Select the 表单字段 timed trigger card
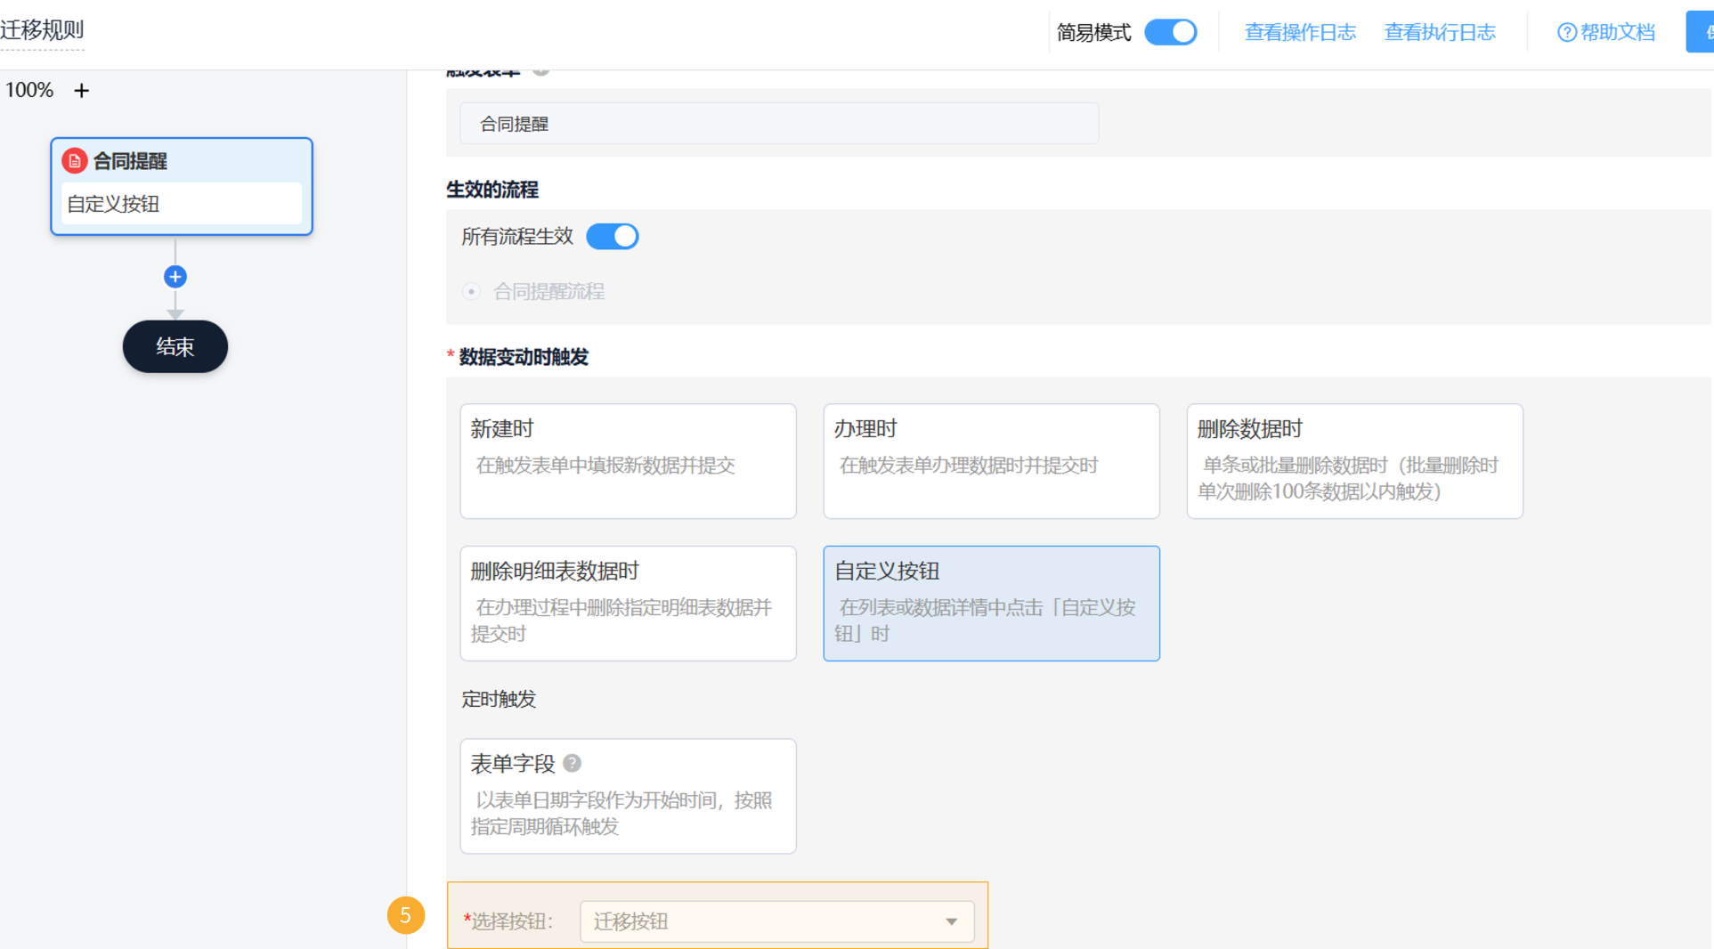 click(x=628, y=796)
